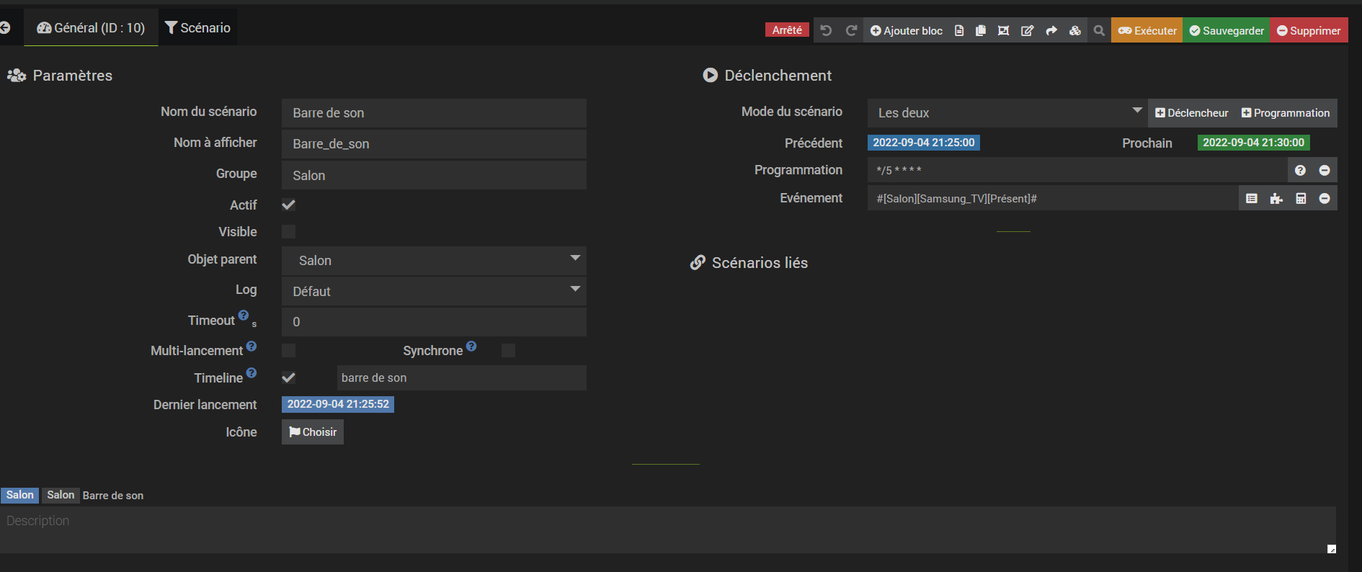
Task: Check the Visible checkbox
Action: (x=288, y=231)
